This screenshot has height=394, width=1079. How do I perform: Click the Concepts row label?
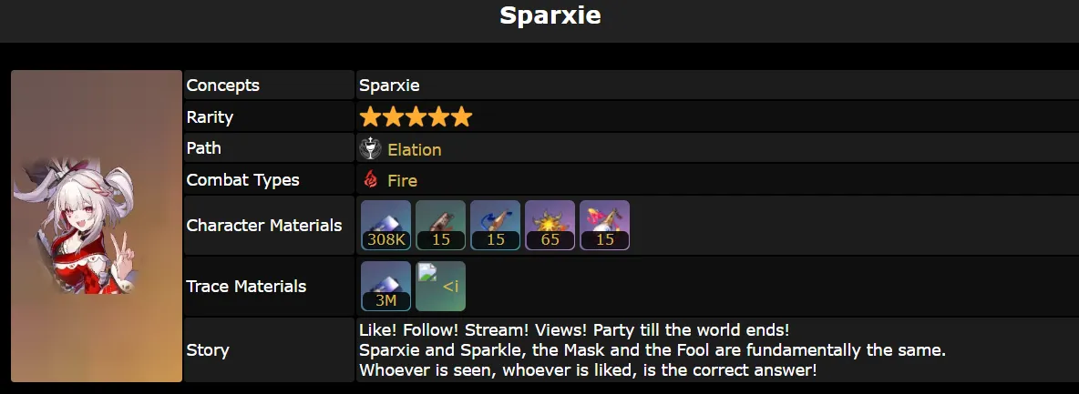[x=223, y=86]
